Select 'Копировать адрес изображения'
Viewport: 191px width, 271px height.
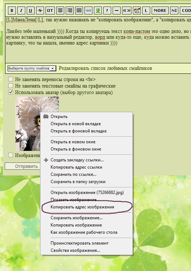coord(87,207)
